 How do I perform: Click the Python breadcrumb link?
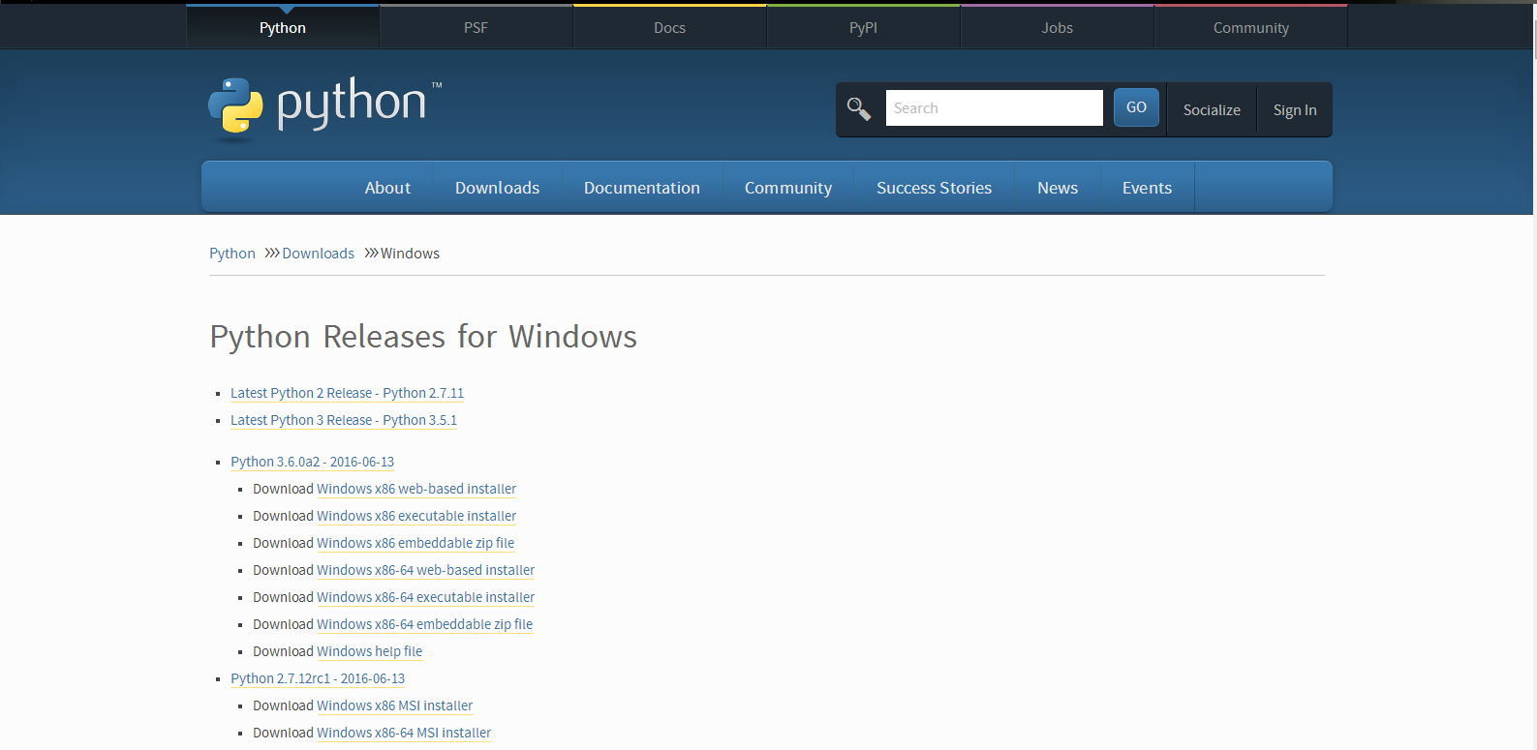[x=232, y=254]
